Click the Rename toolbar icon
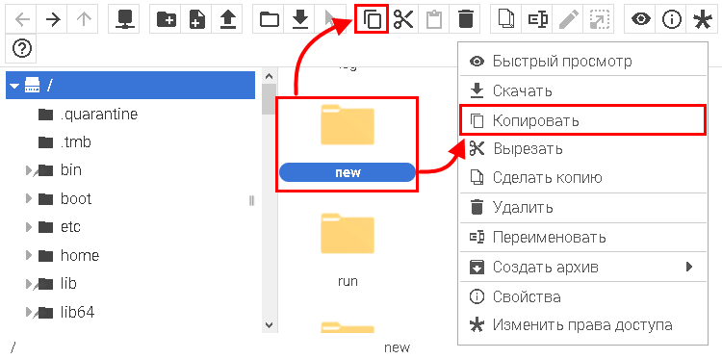The image size is (722, 359). pos(537,19)
